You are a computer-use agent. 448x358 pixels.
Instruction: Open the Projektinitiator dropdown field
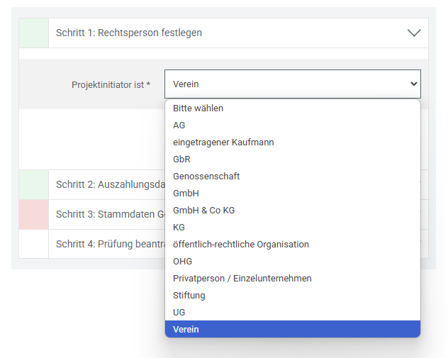click(x=292, y=84)
